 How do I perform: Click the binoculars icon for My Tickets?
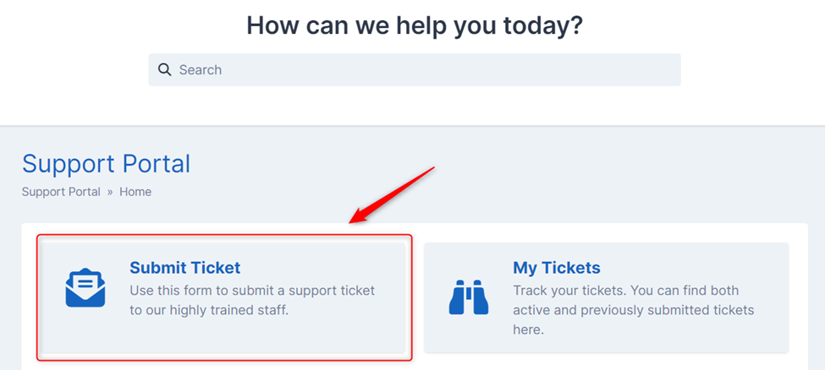[468, 297]
